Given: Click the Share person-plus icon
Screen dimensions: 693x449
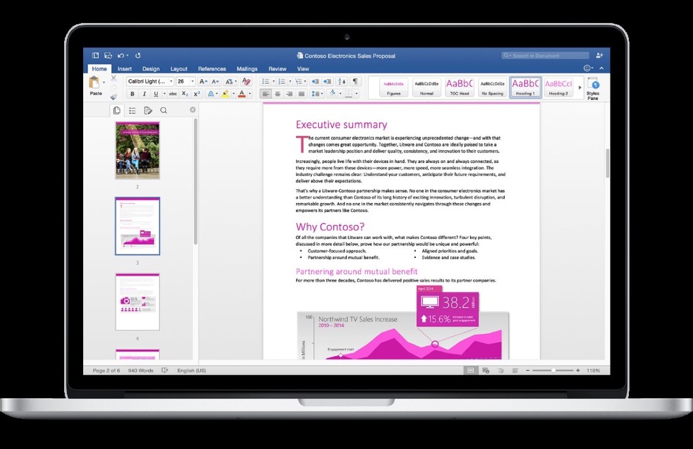Looking at the screenshot, I should (599, 55).
